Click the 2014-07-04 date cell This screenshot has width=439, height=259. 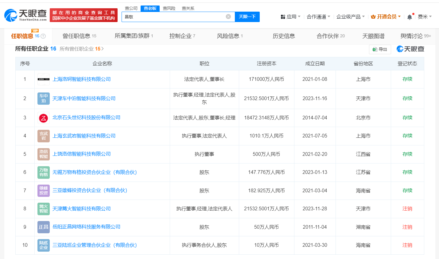[x=315, y=118]
